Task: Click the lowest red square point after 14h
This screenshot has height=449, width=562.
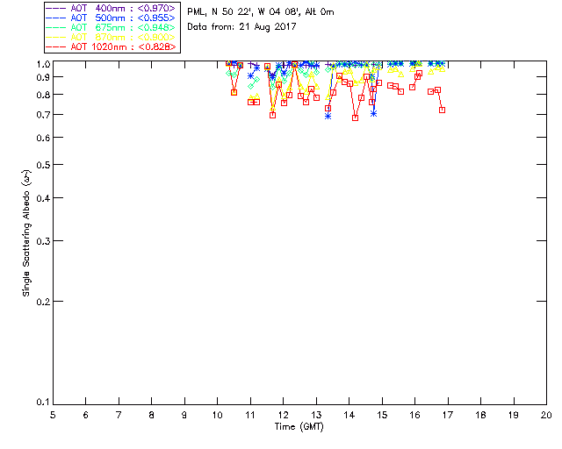Action: 355,118
